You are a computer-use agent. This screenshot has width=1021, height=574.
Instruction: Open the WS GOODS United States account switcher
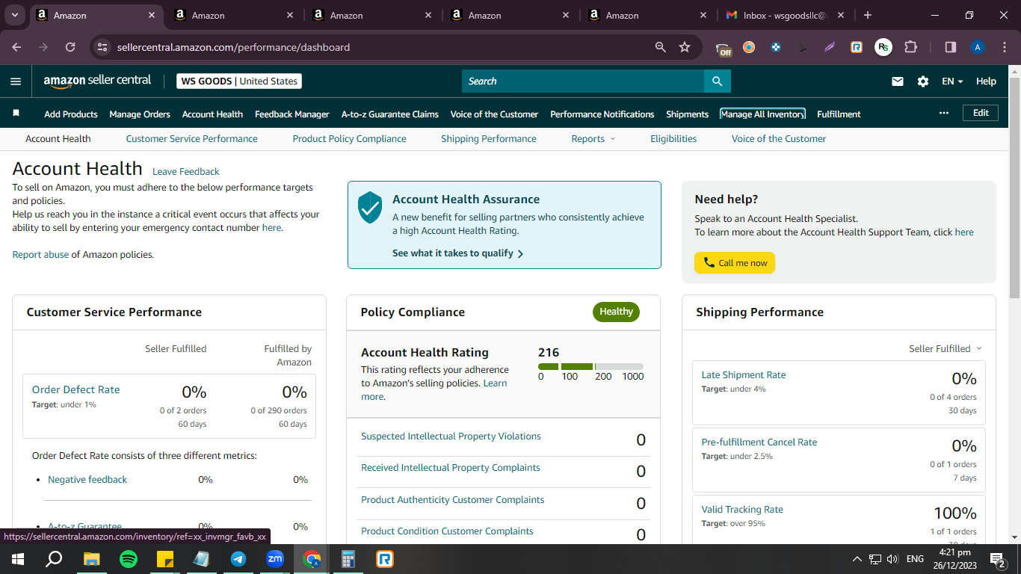[239, 81]
